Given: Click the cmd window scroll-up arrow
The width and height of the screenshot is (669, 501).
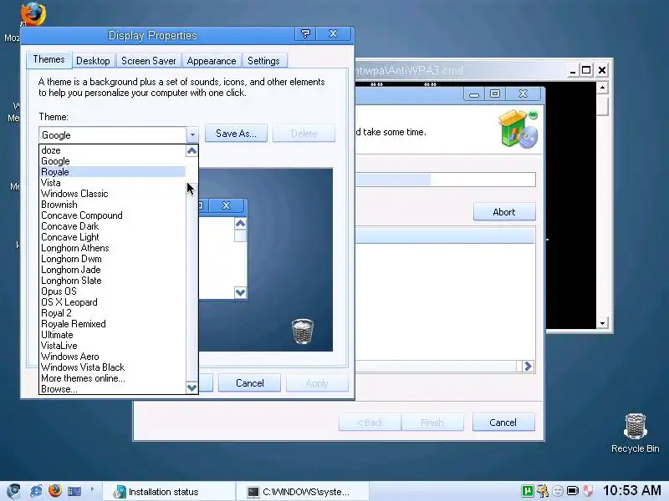Looking at the screenshot, I should tap(602, 89).
